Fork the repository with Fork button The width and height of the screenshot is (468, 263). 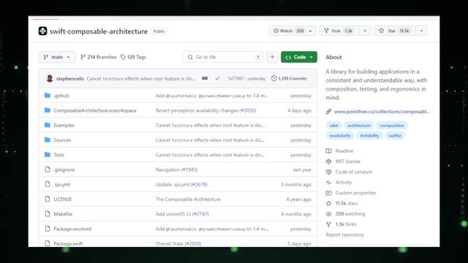click(339, 31)
